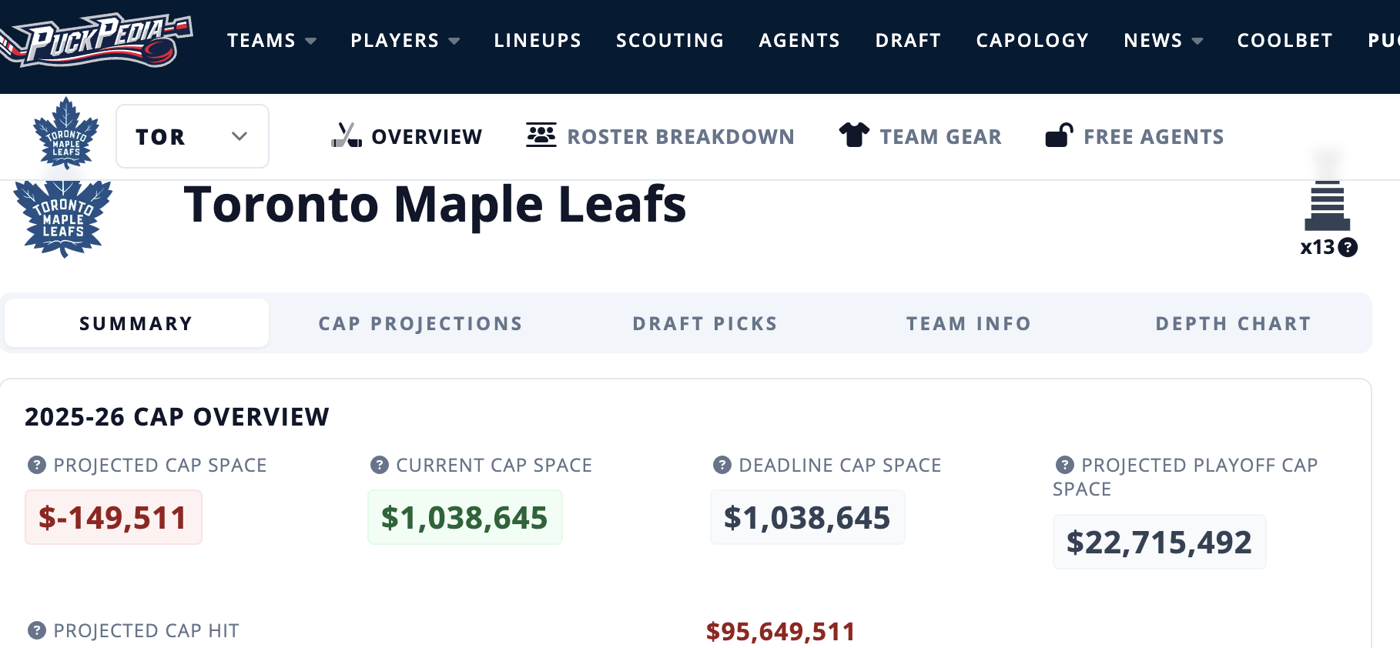Open the Depth Chart tab
The height and width of the screenshot is (648, 1400).
[1233, 323]
